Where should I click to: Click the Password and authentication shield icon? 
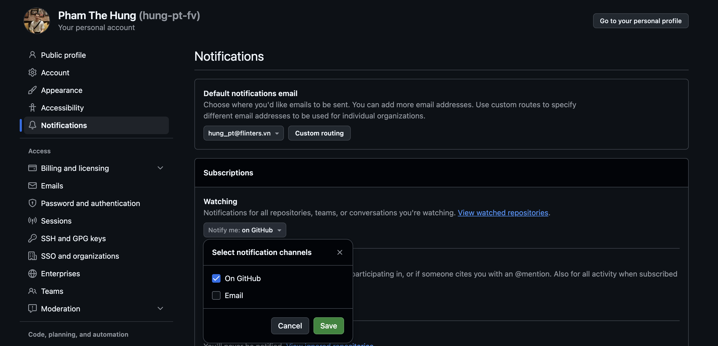(x=32, y=203)
